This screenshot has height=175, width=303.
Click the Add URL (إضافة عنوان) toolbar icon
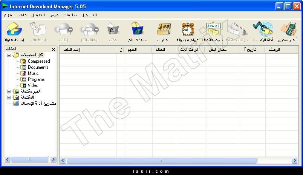click(x=14, y=29)
